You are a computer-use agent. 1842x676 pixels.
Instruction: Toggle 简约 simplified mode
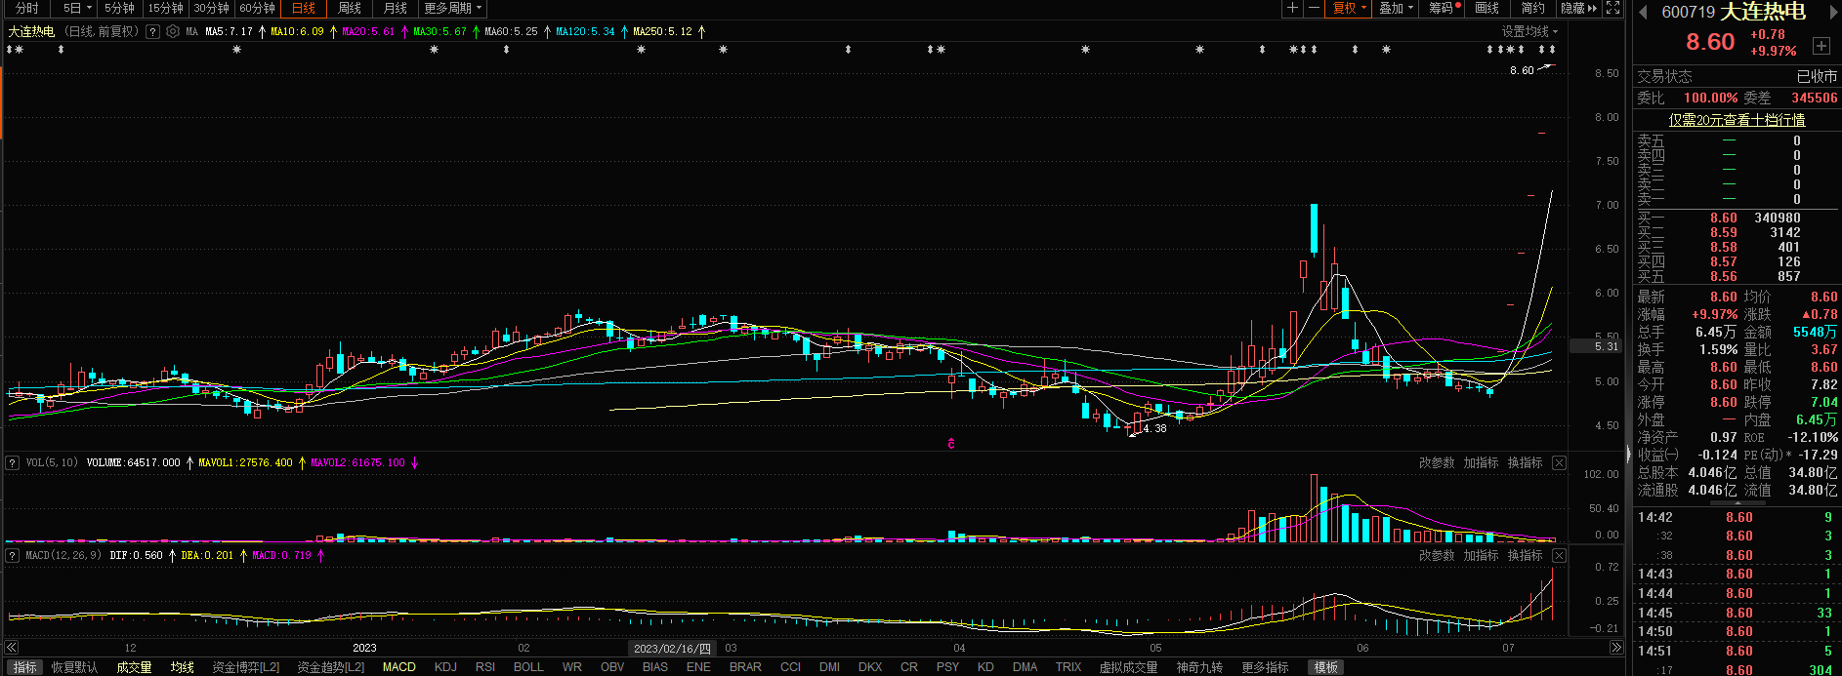(x=1532, y=8)
